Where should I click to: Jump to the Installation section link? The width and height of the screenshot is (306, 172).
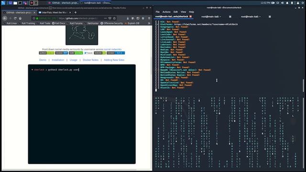[58, 60]
